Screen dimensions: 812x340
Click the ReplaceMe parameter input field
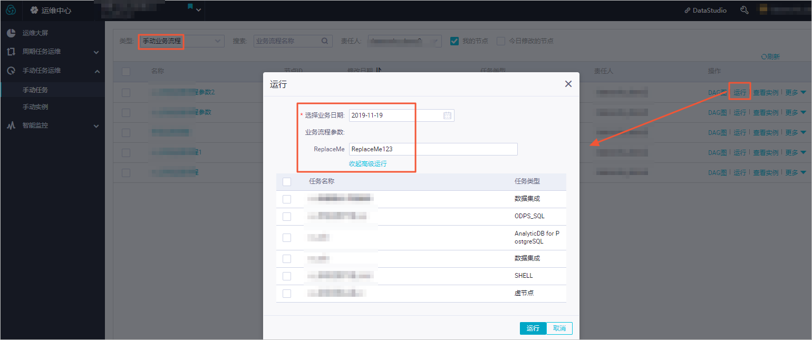tap(433, 149)
